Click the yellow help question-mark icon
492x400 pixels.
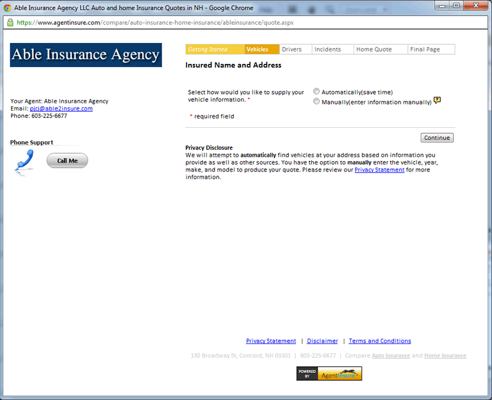pyautogui.click(x=437, y=100)
